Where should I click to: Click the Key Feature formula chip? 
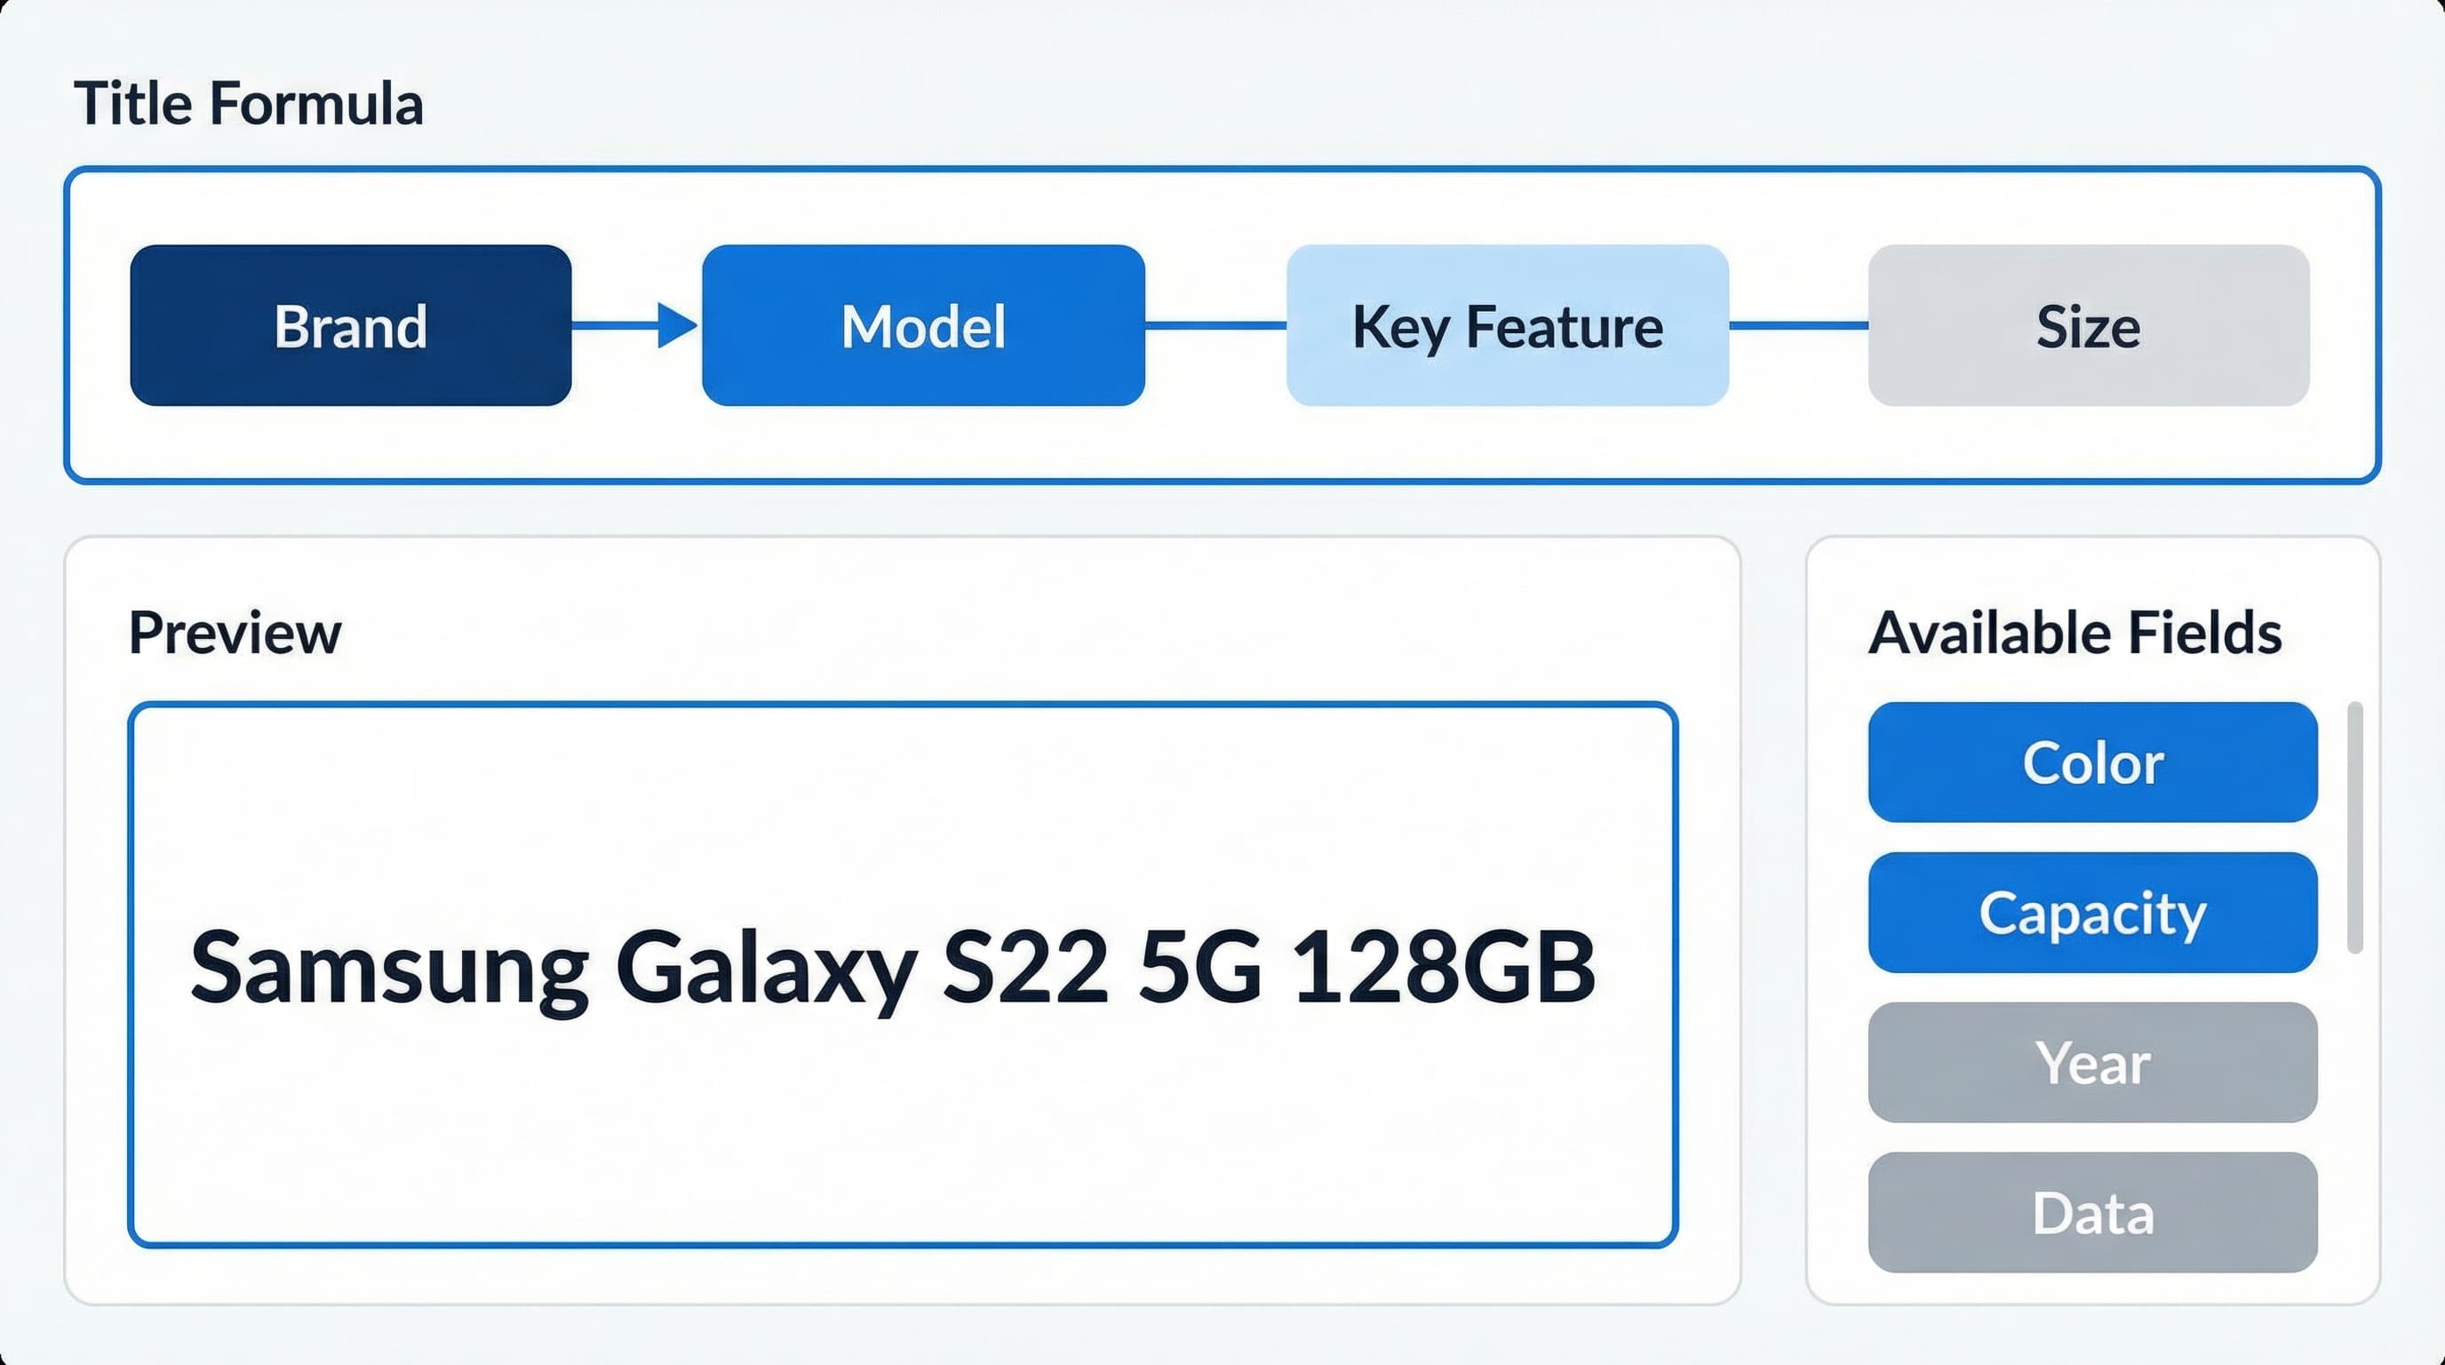[1507, 325]
